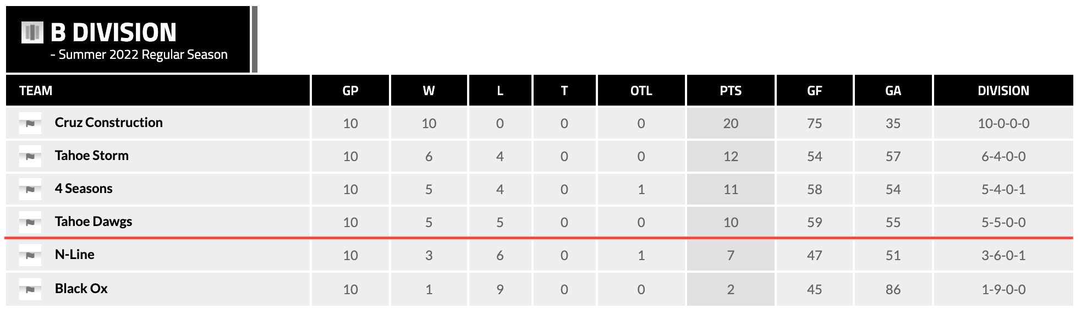Select the 4 Seasons team name
The height and width of the screenshot is (314, 1081).
click(83, 189)
